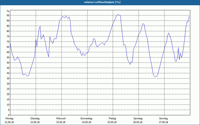Select the date label 22.05.18
Screen dimensions: 200x125
(35, 122)
